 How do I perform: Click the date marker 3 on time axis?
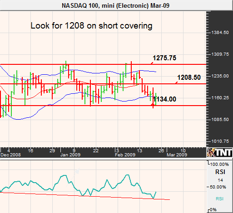[118, 150]
